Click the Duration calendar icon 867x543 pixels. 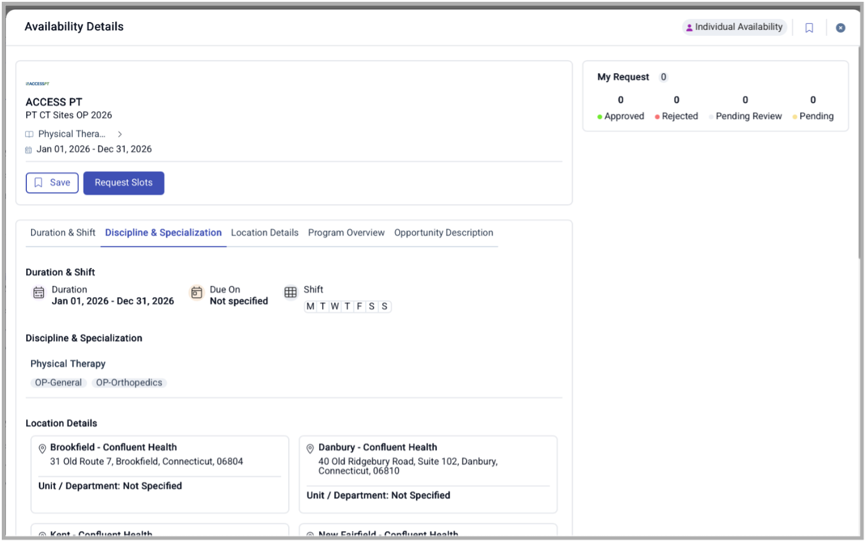(38, 292)
